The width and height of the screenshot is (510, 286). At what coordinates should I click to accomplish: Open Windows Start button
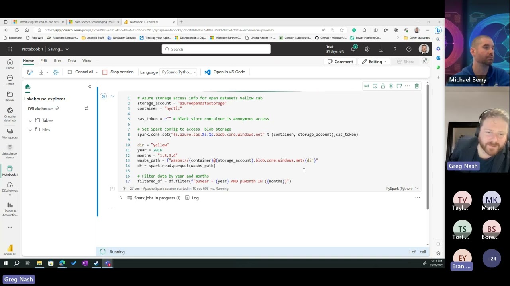(6, 263)
